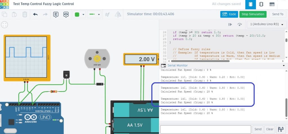
Task: Select the Arduino Uno board
Action: click(32, 118)
